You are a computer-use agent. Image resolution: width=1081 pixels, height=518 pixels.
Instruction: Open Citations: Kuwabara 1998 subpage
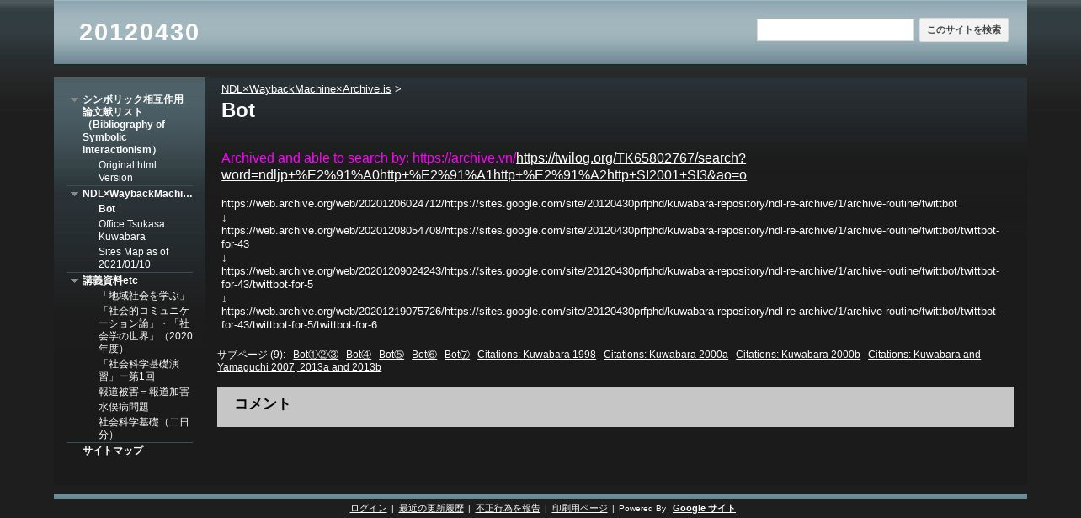click(x=536, y=355)
